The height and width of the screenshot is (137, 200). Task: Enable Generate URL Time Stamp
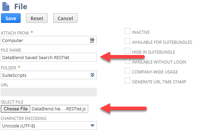click(x=127, y=81)
